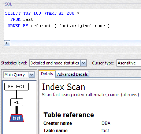
Task: Click the scroll-left arrow under the SQL box
Action: click(7, 43)
